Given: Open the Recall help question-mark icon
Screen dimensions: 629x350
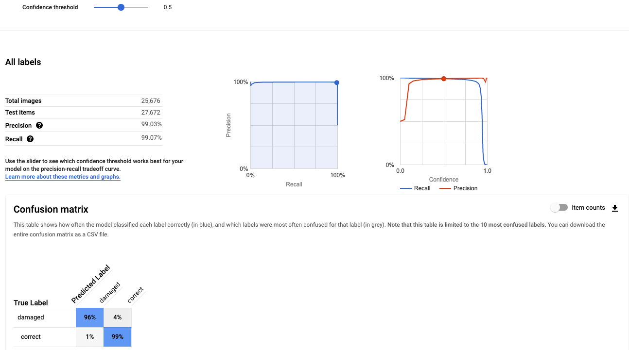Looking at the screenshot, I should pyautogui.click(x=30, y=139).
